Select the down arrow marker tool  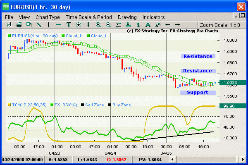point(88,25)
